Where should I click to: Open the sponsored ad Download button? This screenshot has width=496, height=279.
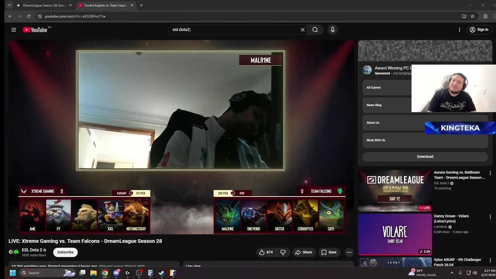tap(425, 157)
